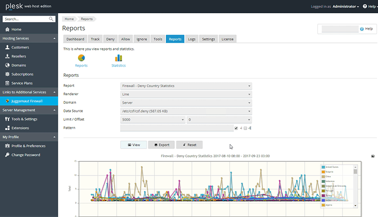Switch to the Dashboard tab
The height and width of the screenshot is (217, 378).
[75, 39]
